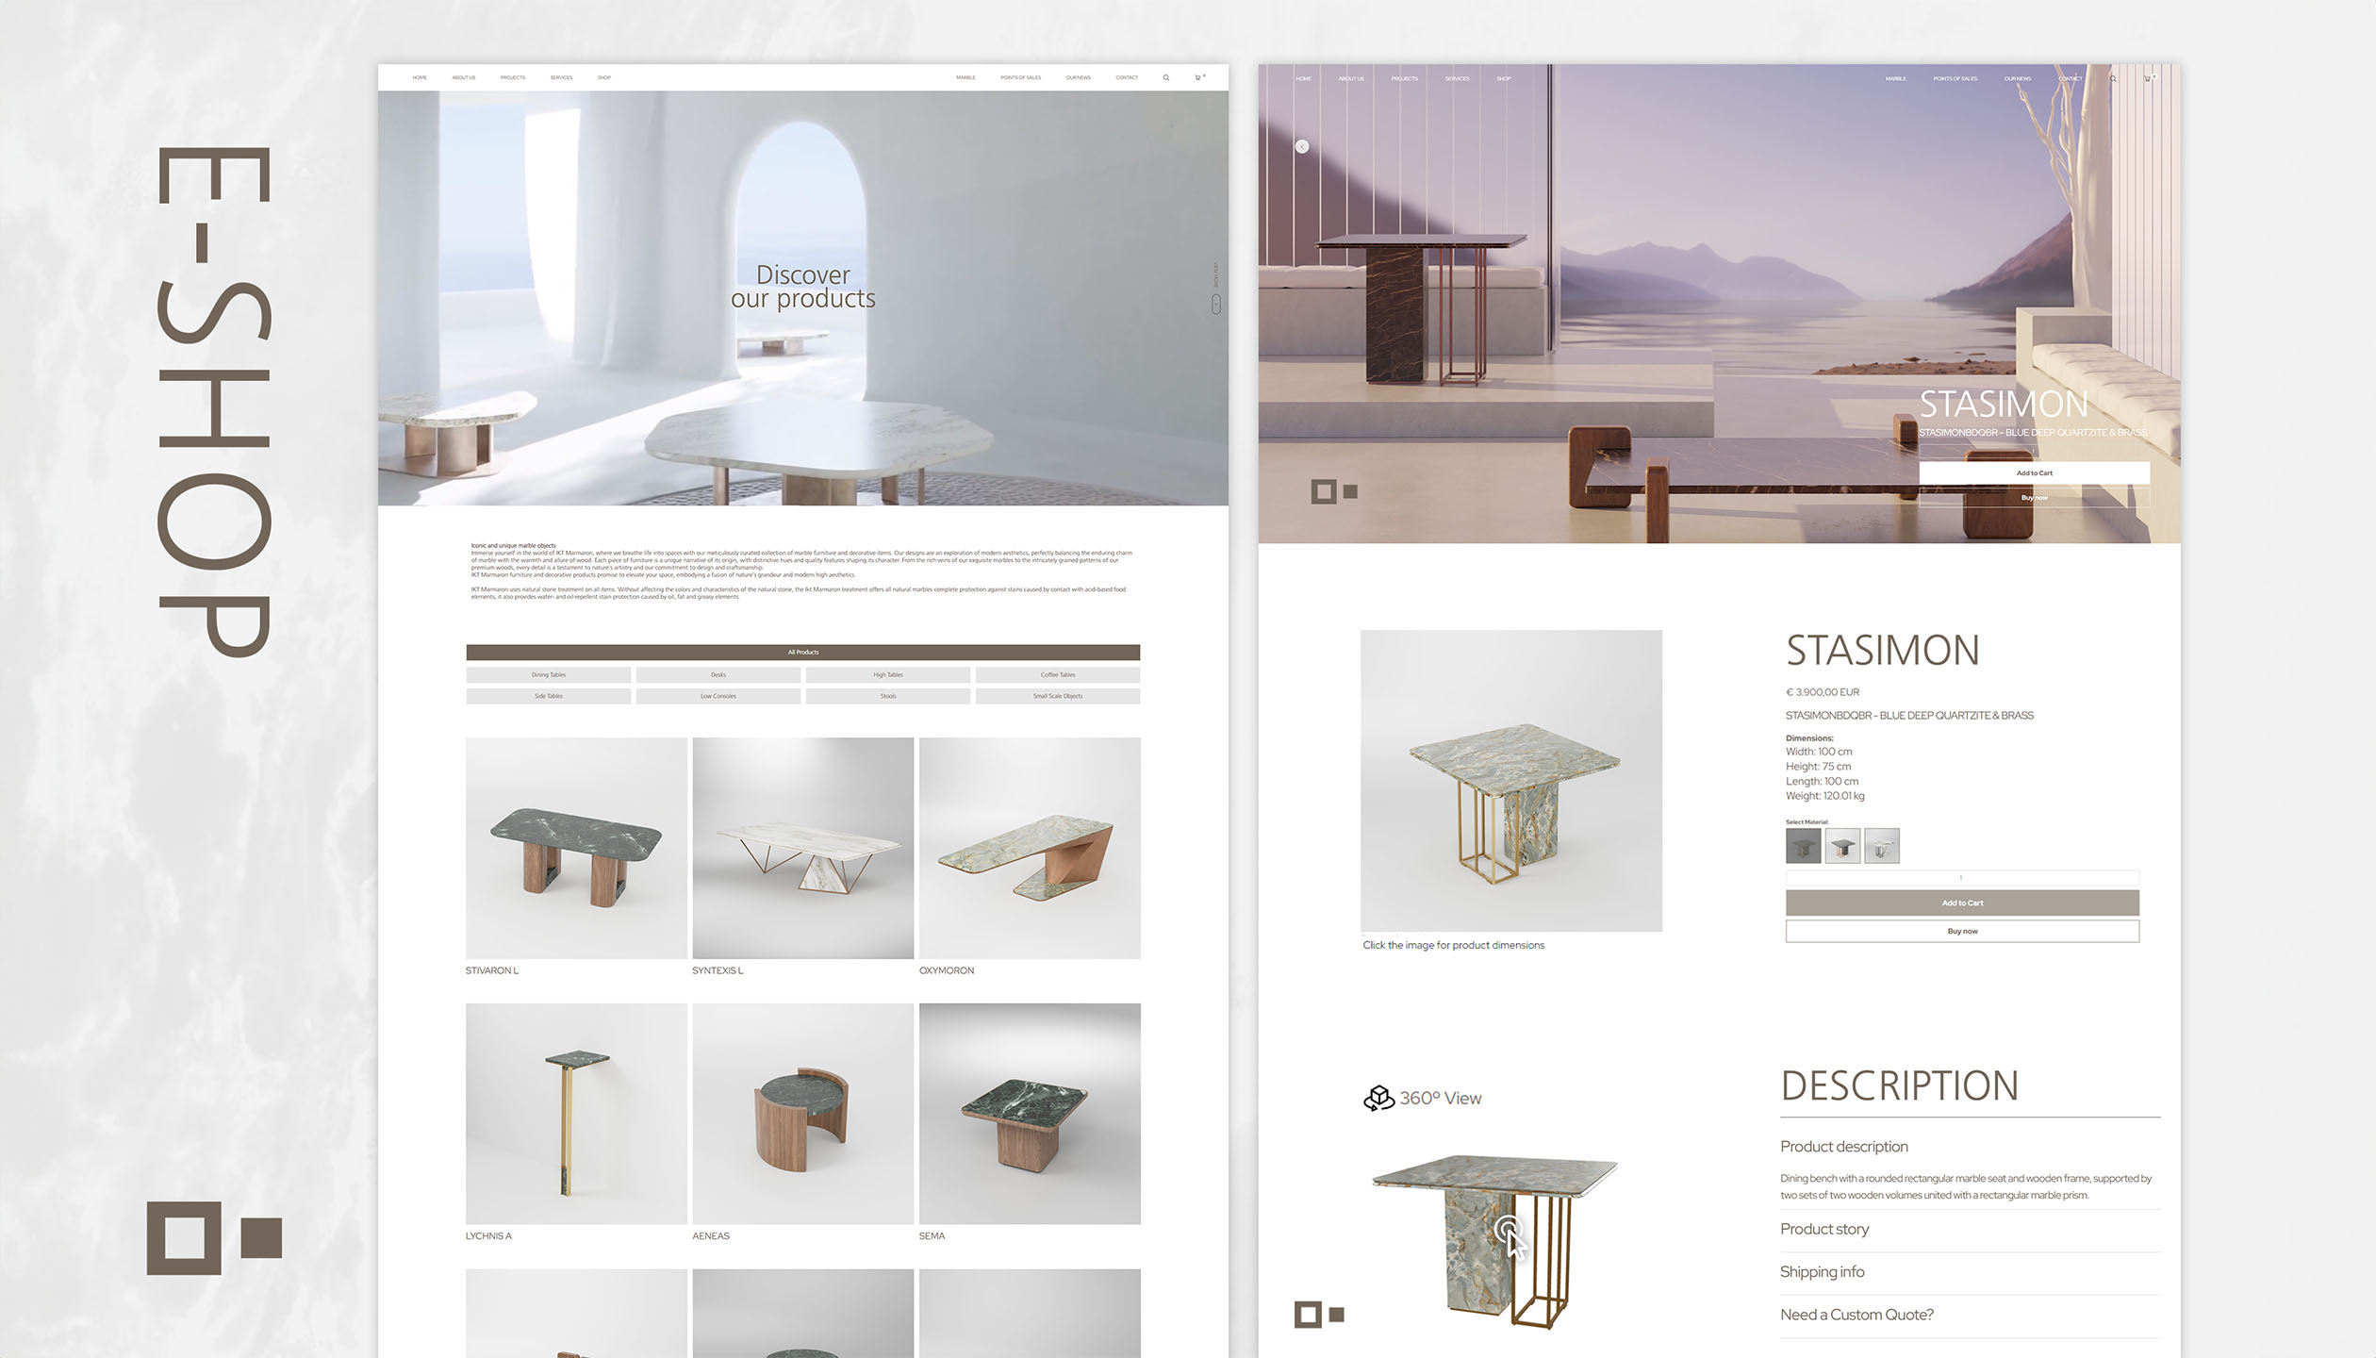Click the scroll-down indicator on Discover hero
The height and width of the screenshot is (1358, 2376).
tap(1215, 304)
